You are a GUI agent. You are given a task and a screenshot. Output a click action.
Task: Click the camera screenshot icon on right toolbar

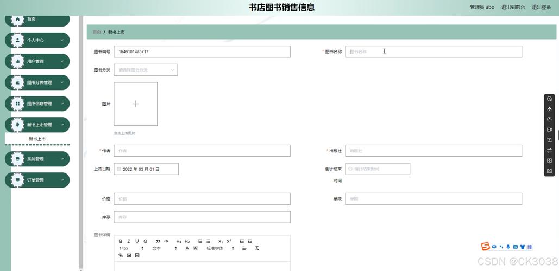pyautogui.click(x=549, y=171)
